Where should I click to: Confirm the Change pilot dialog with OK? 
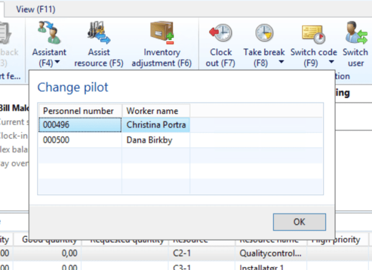click(300, 222)
